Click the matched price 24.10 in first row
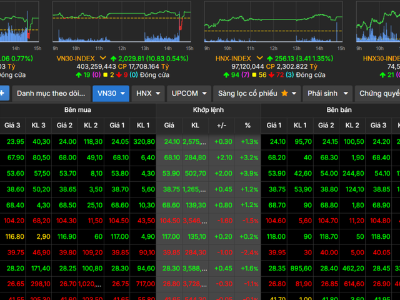The height and width of the screenshot is (300, 400). pos(171,142)
